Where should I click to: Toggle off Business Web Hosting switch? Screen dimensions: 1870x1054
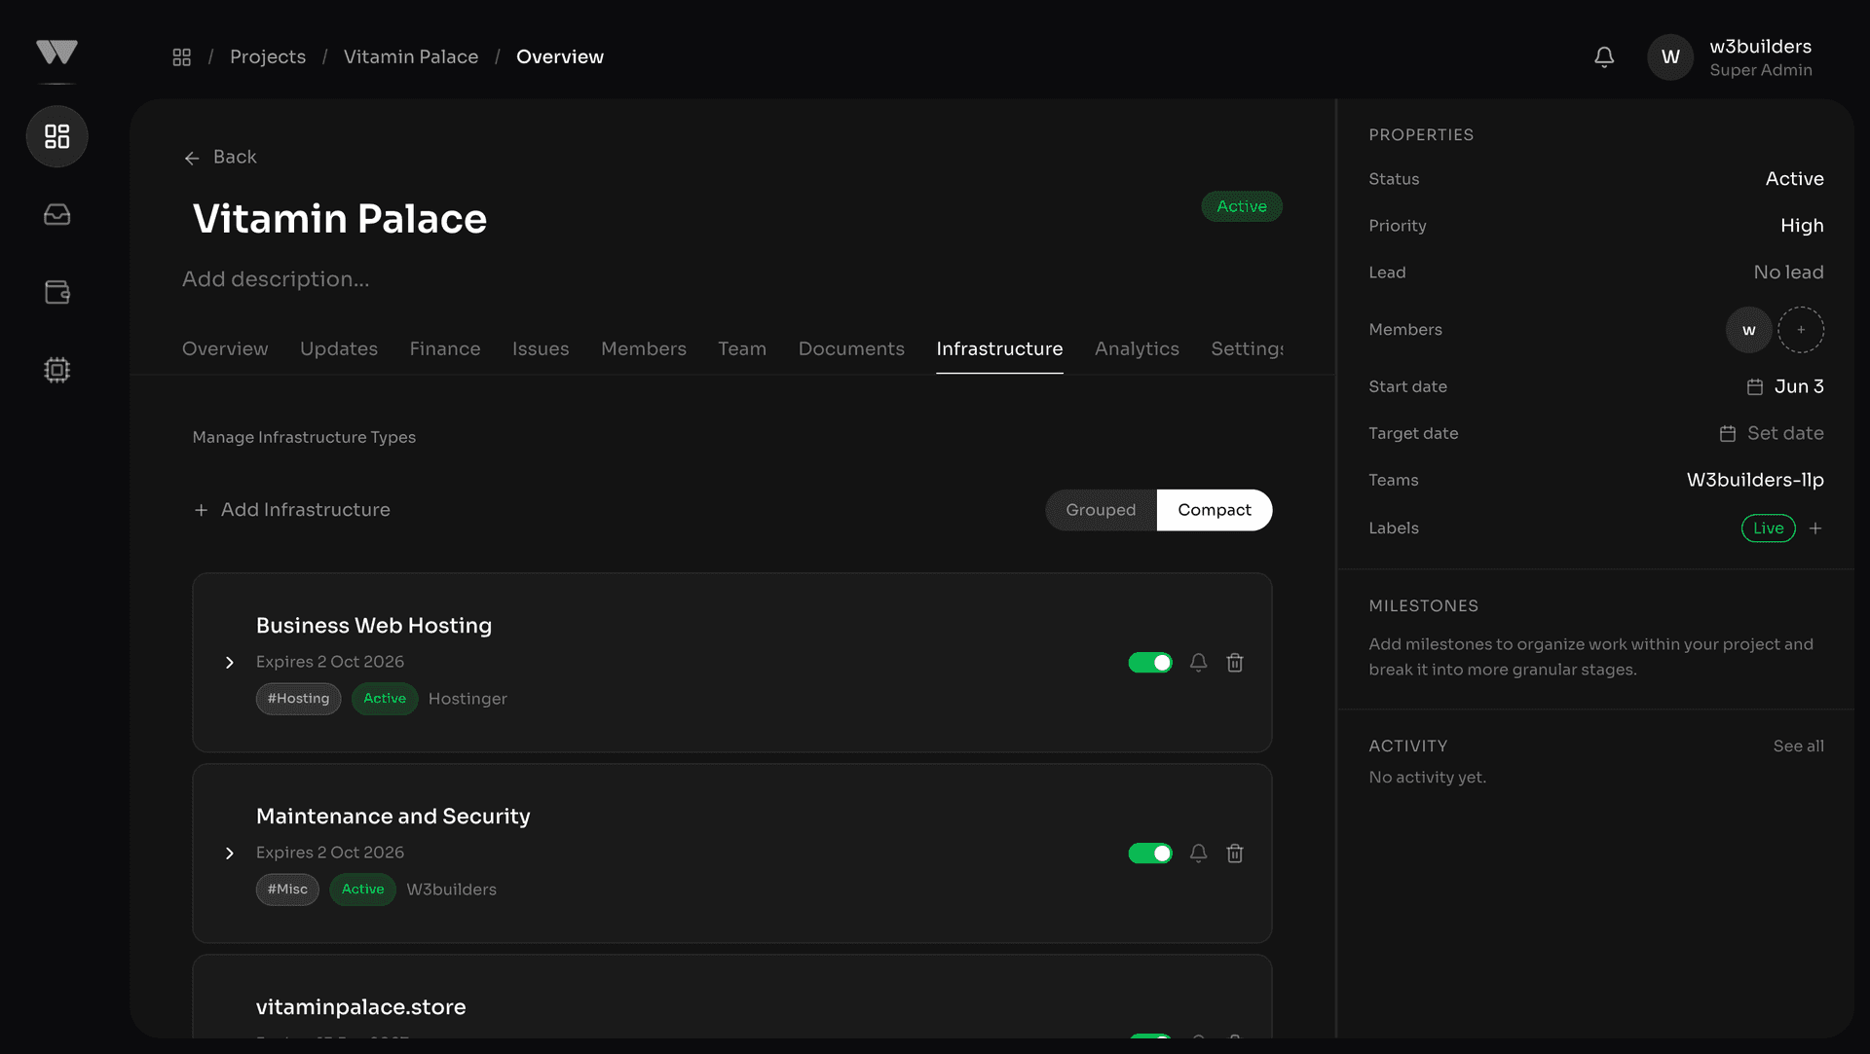(x=1150, y=663)
